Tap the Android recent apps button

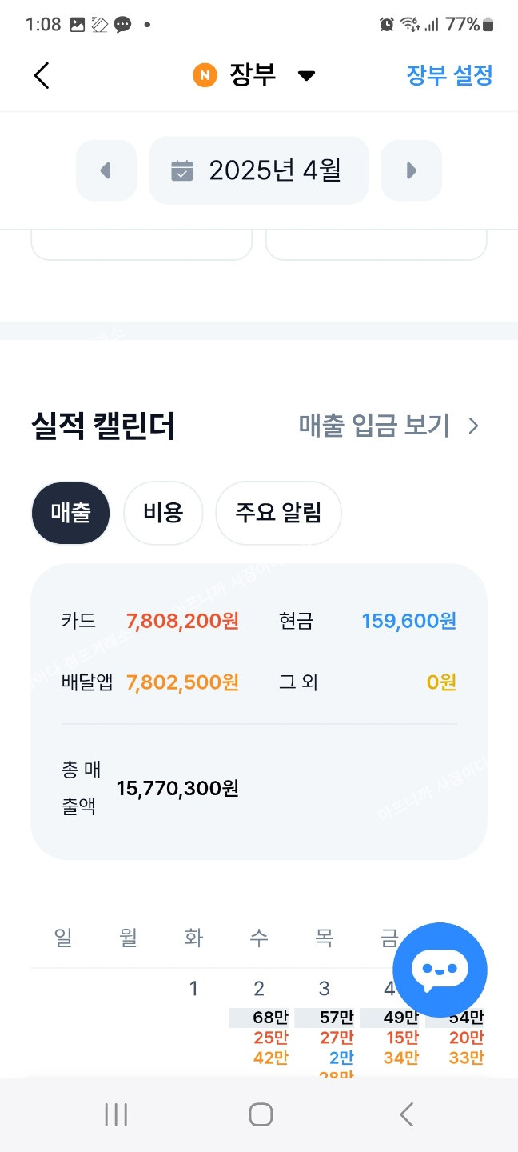[x=116, y=1114]
